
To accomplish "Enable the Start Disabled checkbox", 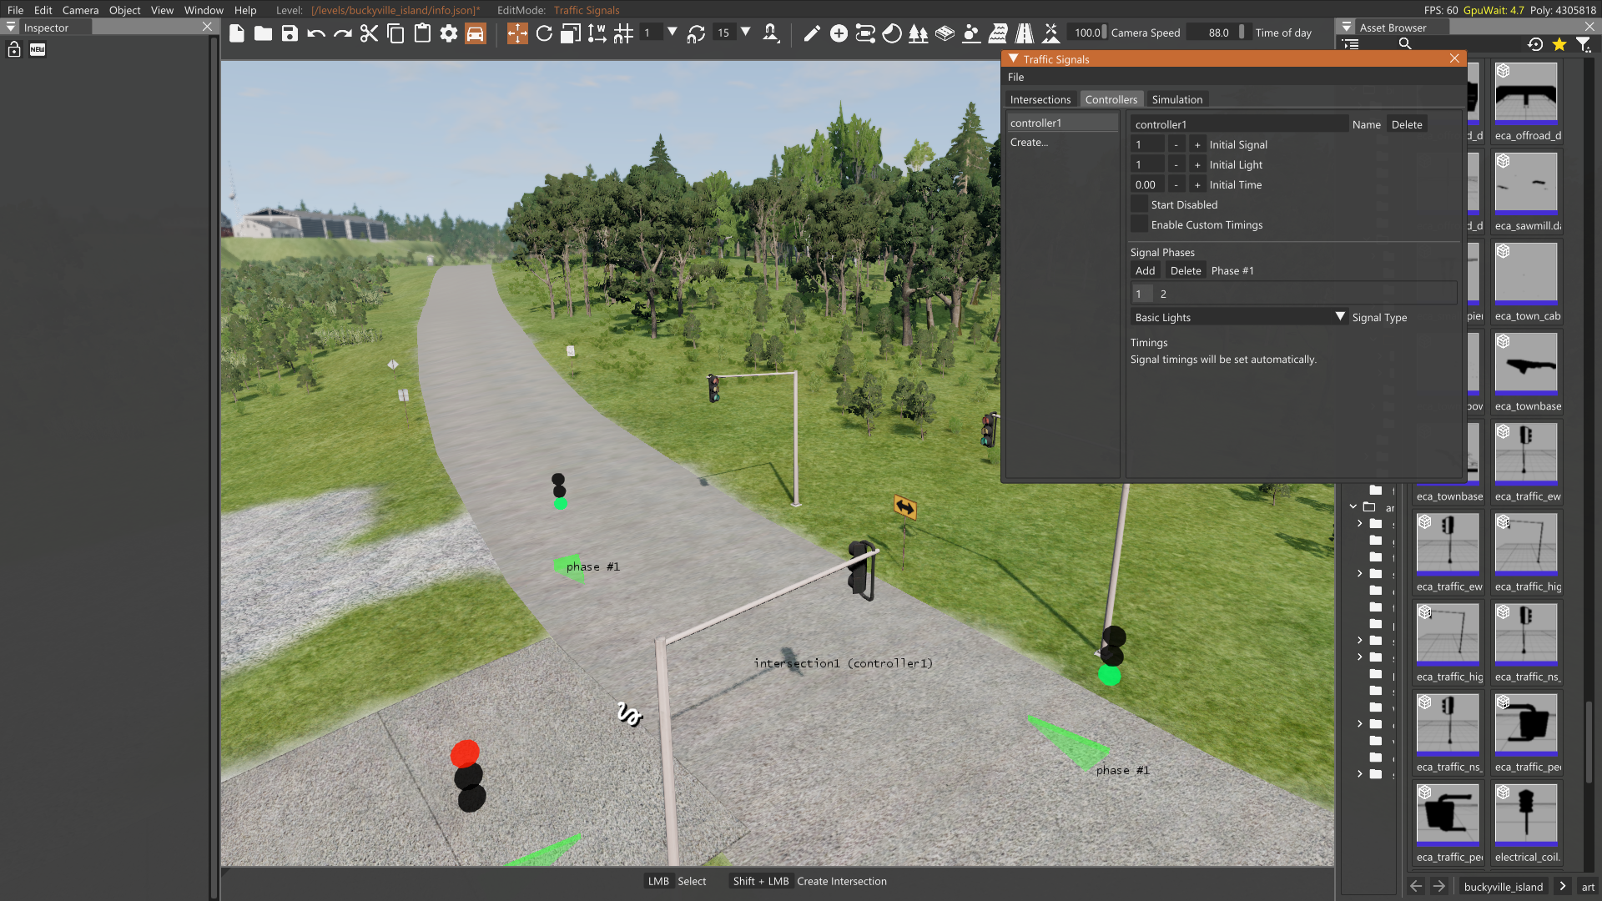I will pyautogui.click(x=1139, y=204).
